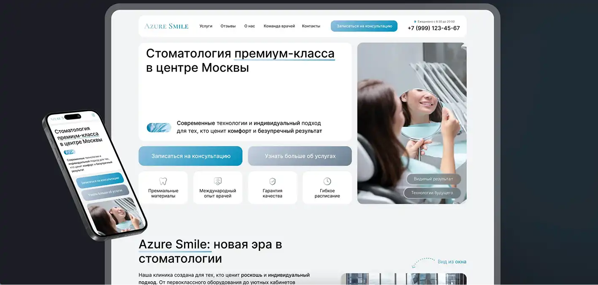Select О нас in the navigation
This screenshot has height=285, width=598.
pos(249,26)
